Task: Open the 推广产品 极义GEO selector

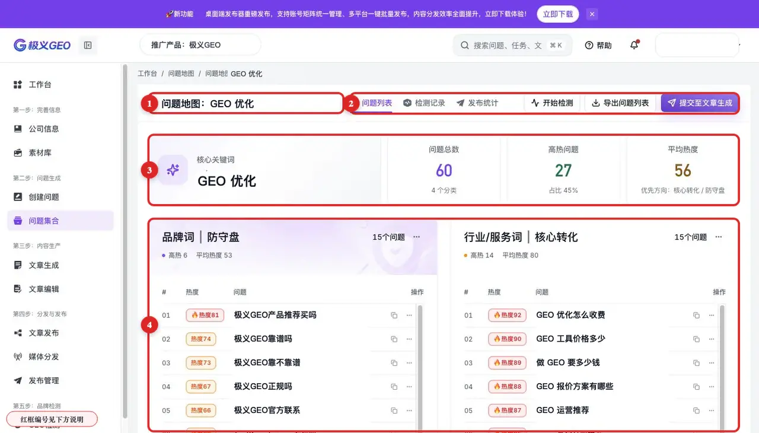Action: 200,45
